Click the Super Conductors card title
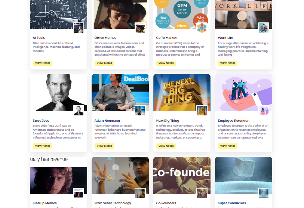 tap(232, 203)
